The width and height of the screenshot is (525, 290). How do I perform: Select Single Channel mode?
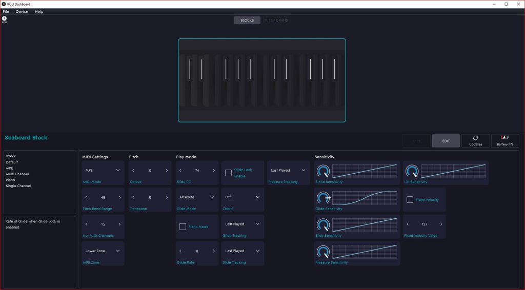tap(18, 186)
